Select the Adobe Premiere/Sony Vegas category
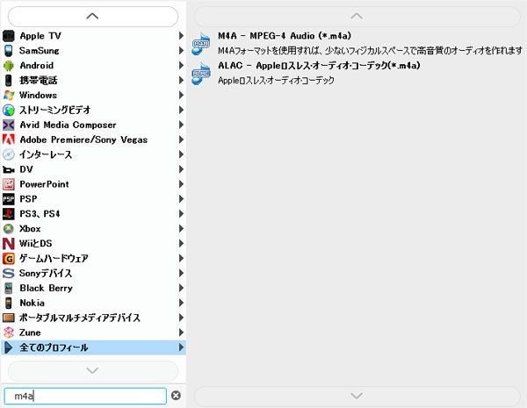This screenshot has width=527, height=408. (93, 140)
